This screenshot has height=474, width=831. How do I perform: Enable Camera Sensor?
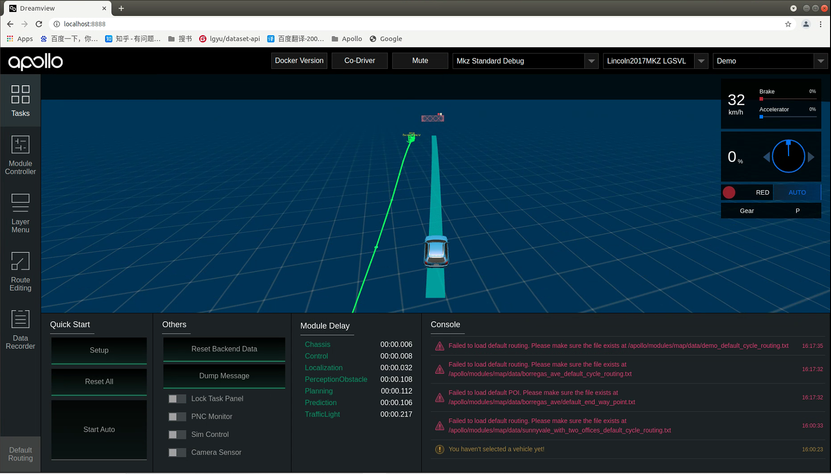[177, 452]
